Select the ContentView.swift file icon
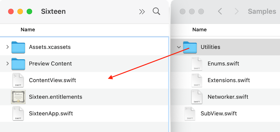280x132 pixels. click(x=18, y=80)
